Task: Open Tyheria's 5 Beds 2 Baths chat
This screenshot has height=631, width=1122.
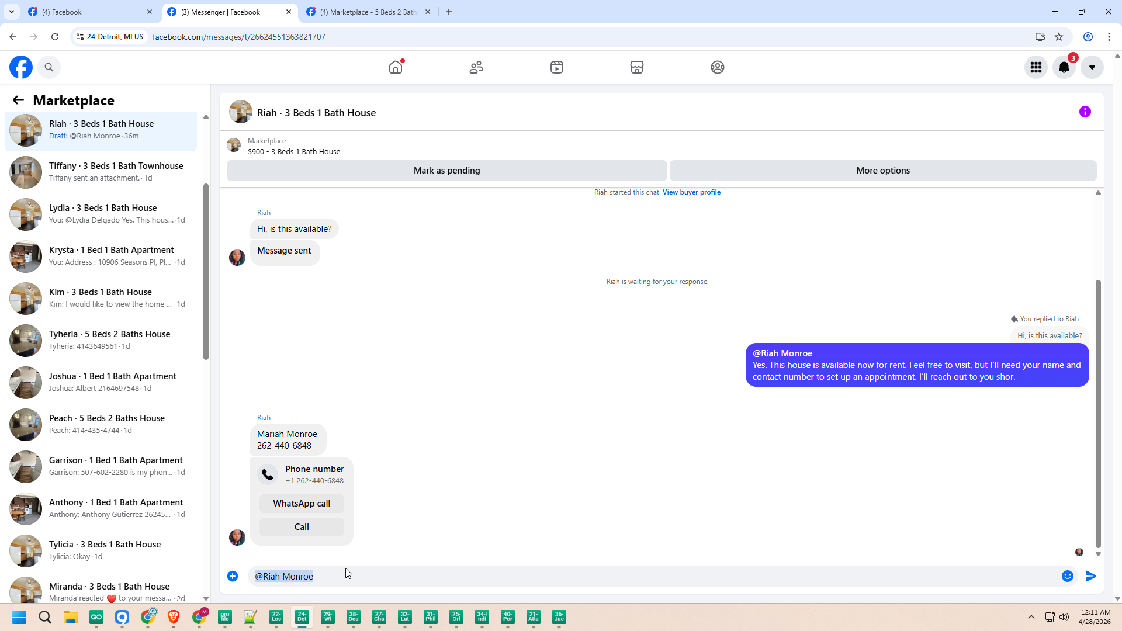Action: click(x=101, y=340)
